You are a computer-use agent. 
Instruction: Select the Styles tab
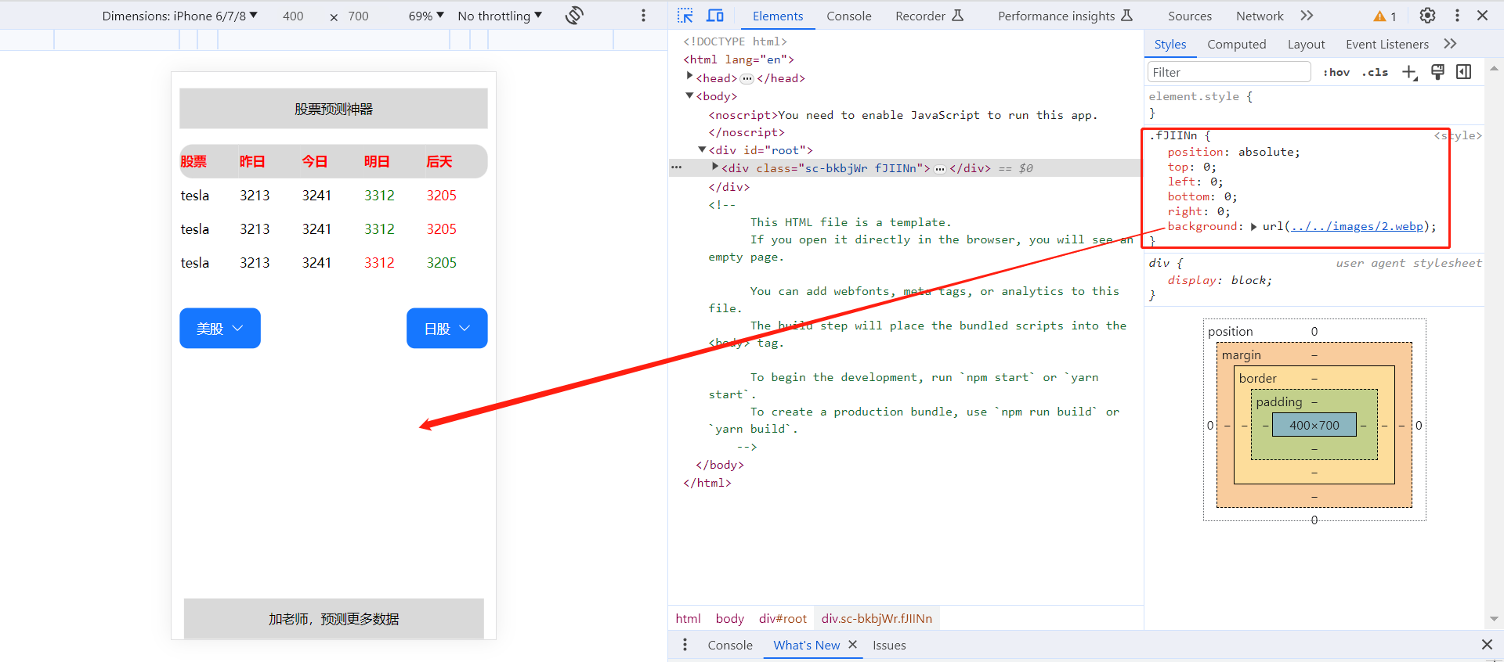pyautogui.click(x=1170, y=45)
